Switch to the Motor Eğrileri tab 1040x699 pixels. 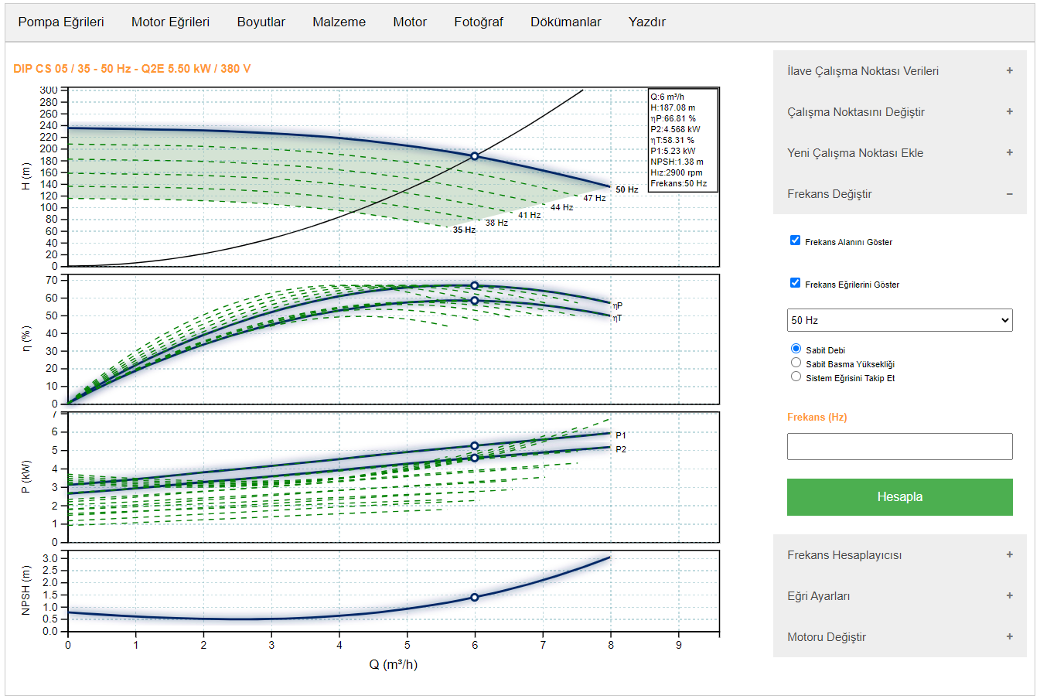[x=170, y=22]
